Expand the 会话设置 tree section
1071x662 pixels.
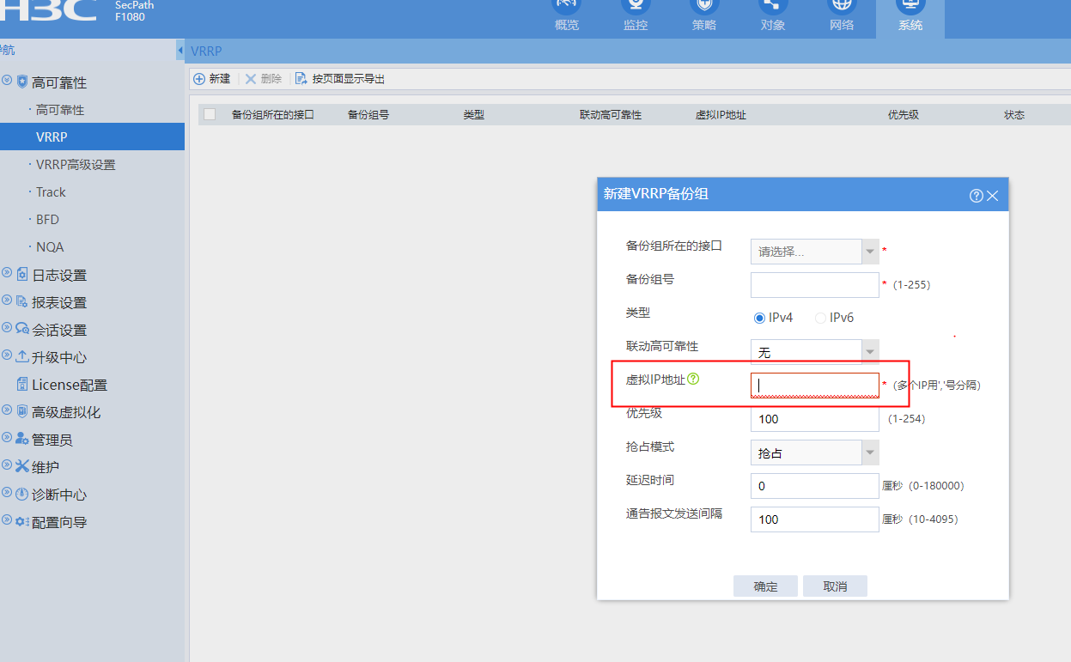coord(7,328)
